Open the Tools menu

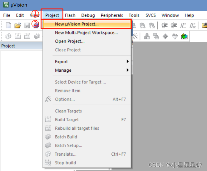134,15
